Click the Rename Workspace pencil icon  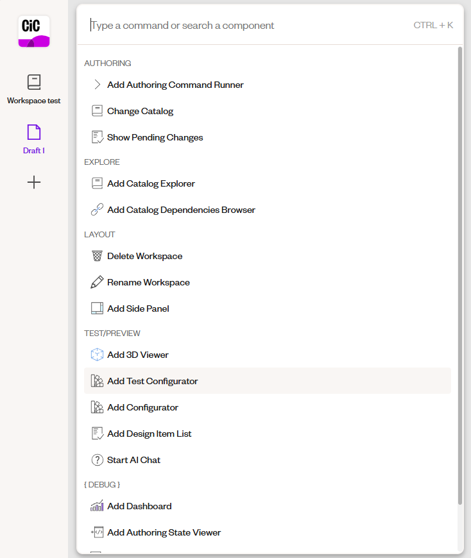coord(97,282)
